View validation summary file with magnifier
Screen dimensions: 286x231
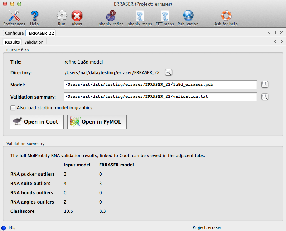tap(265, 97)
